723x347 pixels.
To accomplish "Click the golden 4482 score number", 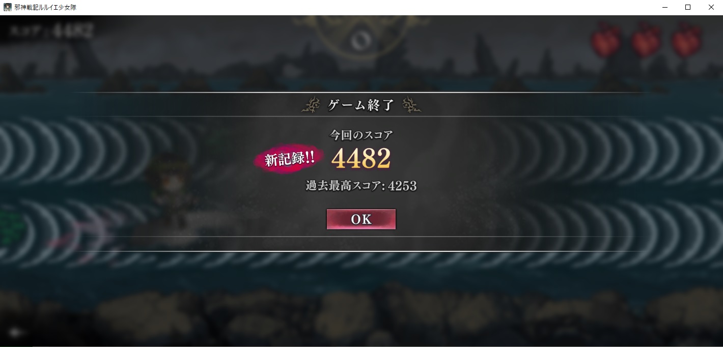I will pyautogui.click(x=361, y=158).
